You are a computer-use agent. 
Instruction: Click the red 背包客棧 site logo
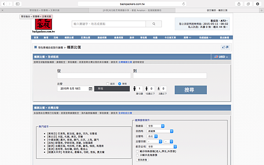[44, 24]
